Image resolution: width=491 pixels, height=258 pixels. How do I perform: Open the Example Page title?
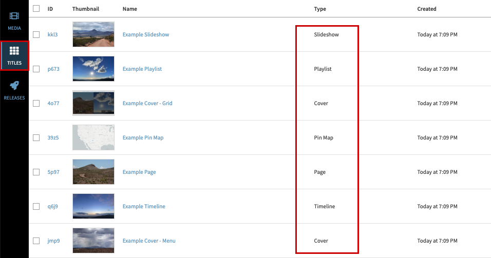tap(139, 172)
